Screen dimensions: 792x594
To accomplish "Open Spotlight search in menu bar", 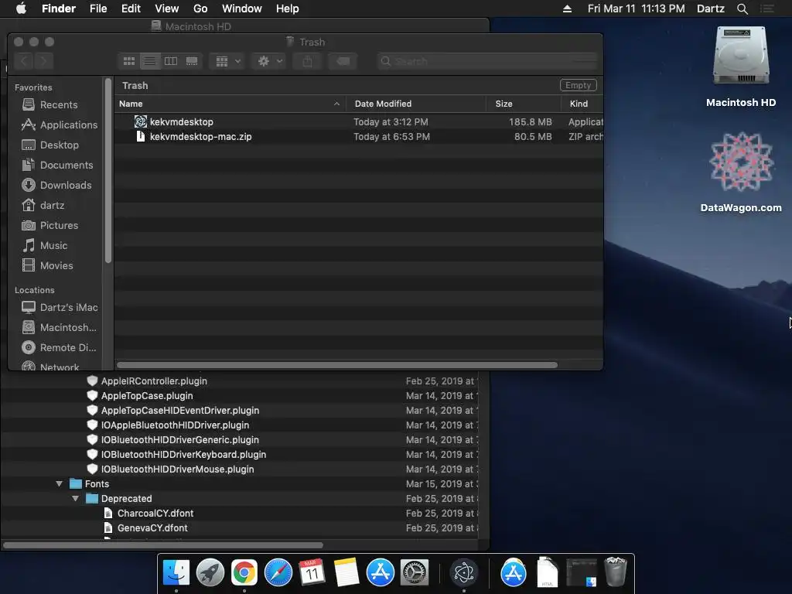I will pyautogui.click(x=742, y=9).
